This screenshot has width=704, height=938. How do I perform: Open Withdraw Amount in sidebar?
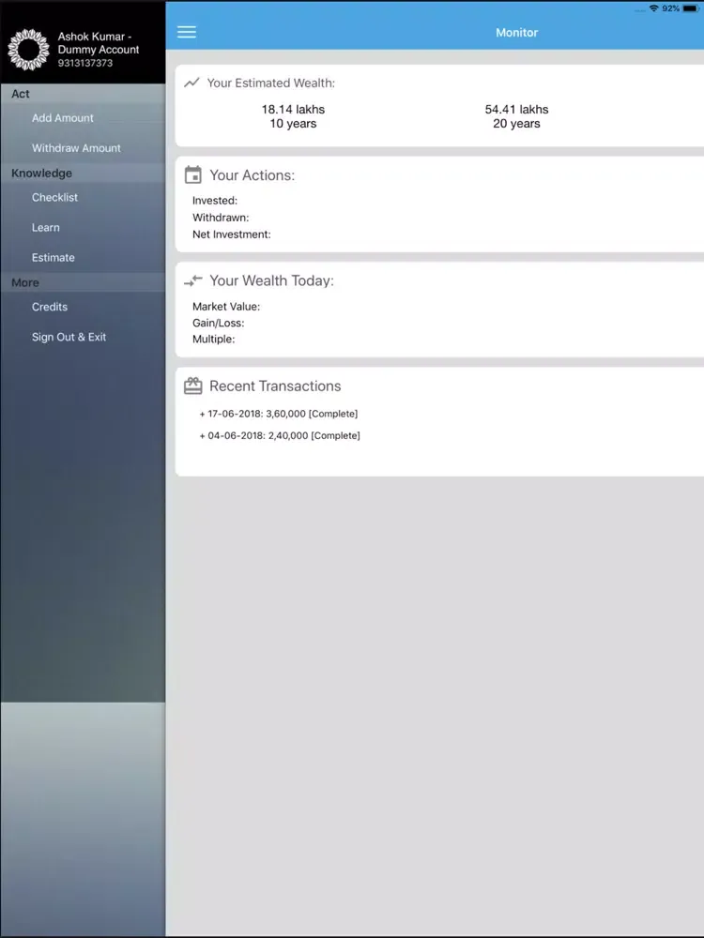(x=76, y=148)
